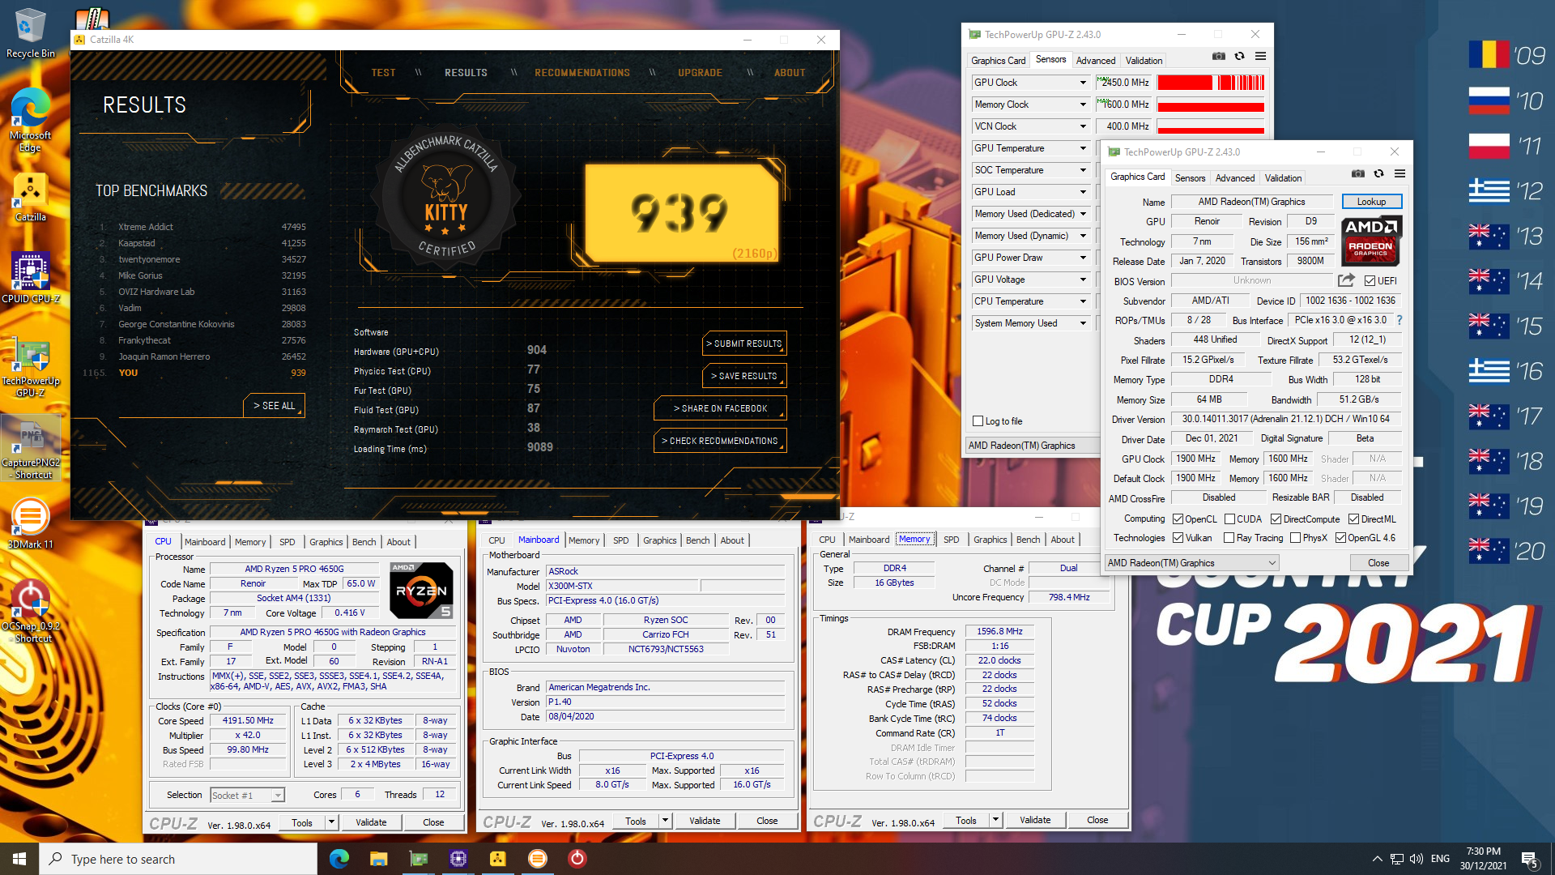This screenshot has width=1555, height=875.
Task: Click refresh icon in GPU-Z Sensors window
Action: pyautogui.click(x=1239, y=56)
